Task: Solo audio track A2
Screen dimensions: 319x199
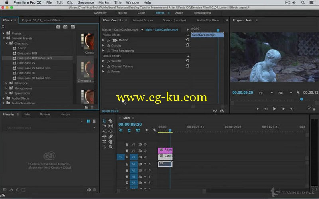Action: (x=150, y=170)
